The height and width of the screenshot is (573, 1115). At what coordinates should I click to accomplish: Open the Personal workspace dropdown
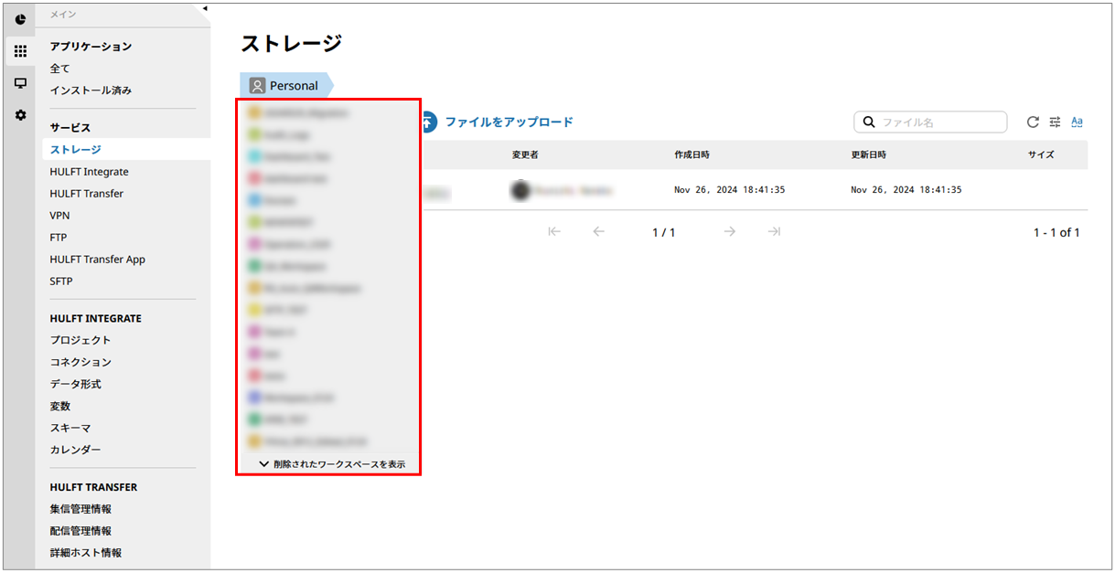coord(285,86)
